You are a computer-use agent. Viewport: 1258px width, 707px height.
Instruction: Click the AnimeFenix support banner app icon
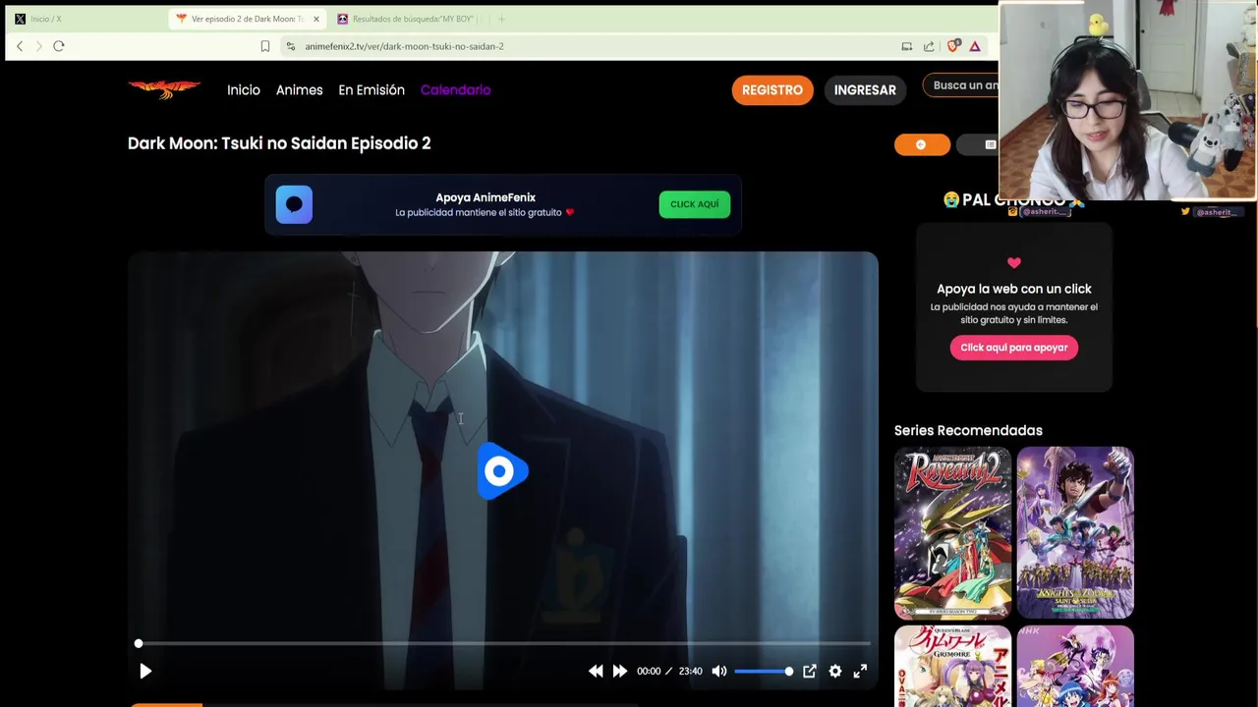[294, 204]
